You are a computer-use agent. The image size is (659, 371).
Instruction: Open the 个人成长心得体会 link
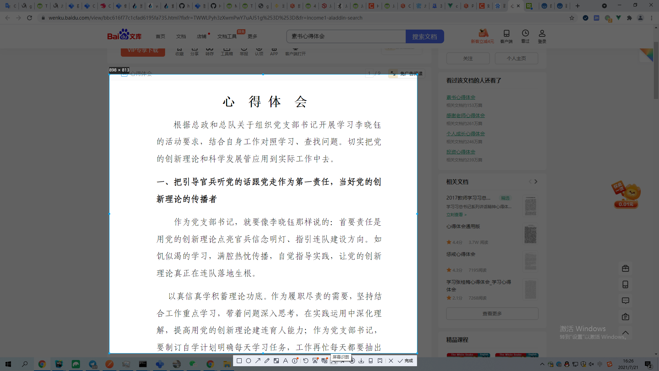(x=465, y=134)
